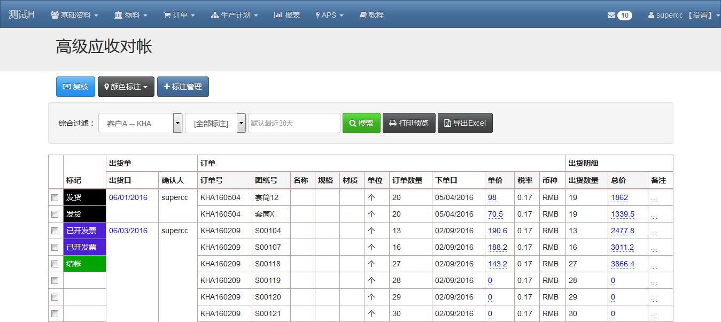721x322 pixels.
Task: Open the message inbox envelope icon
Action: click(x=611, y=15)
